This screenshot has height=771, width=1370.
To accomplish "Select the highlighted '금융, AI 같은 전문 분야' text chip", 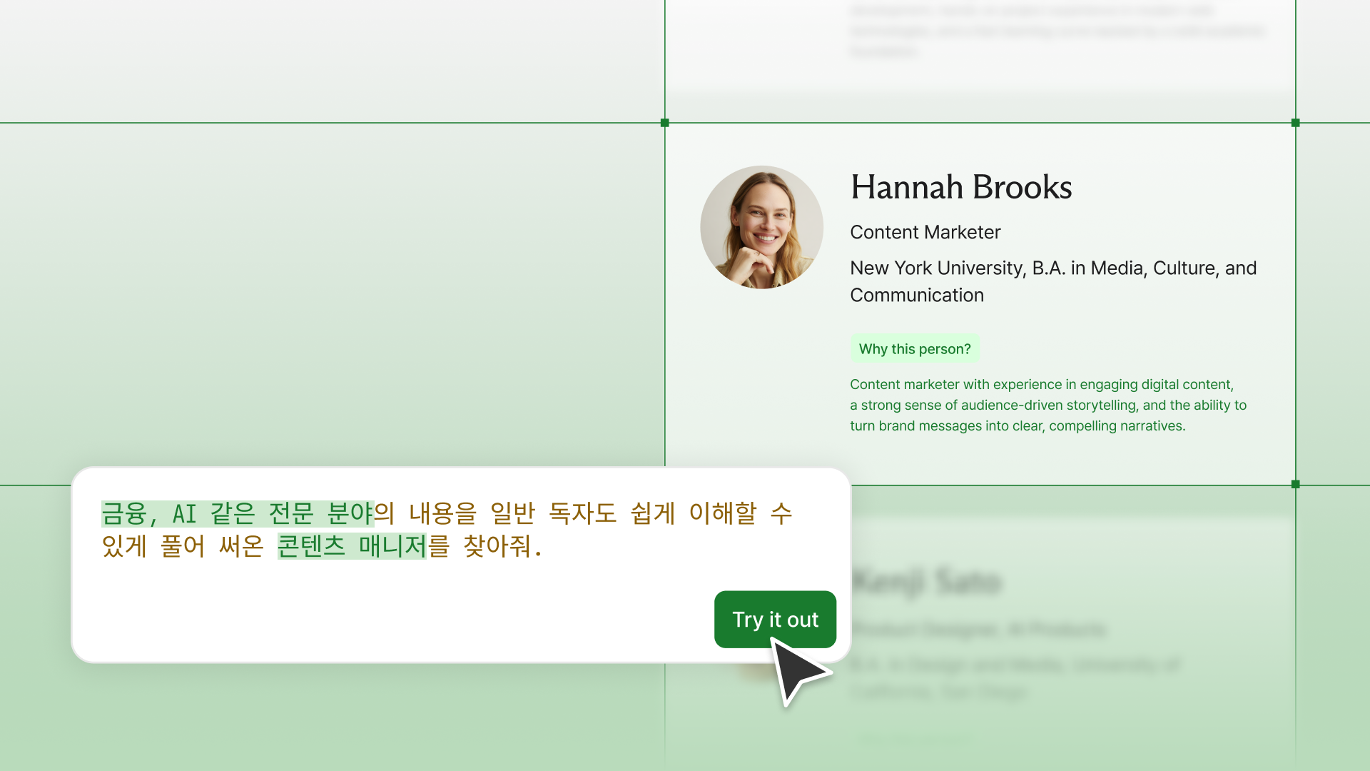I will click(238, 513).
